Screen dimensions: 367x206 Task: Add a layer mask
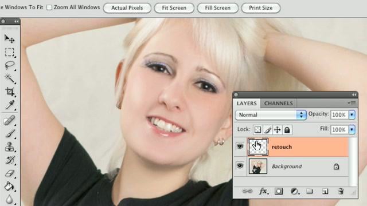pyautogui.click(x=279, y=192)
